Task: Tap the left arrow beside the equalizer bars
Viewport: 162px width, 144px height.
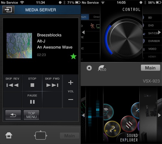Action: click(83, 115)
